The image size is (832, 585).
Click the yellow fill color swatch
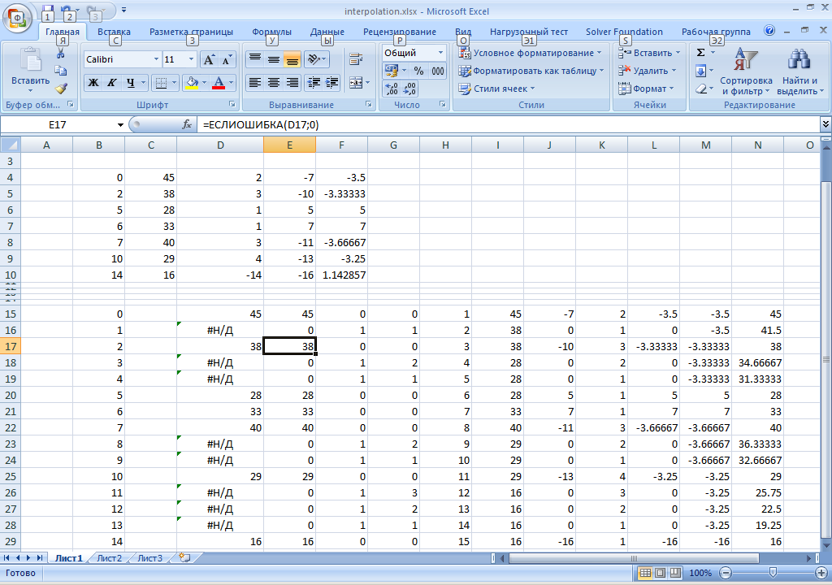[x=191, y=83]
